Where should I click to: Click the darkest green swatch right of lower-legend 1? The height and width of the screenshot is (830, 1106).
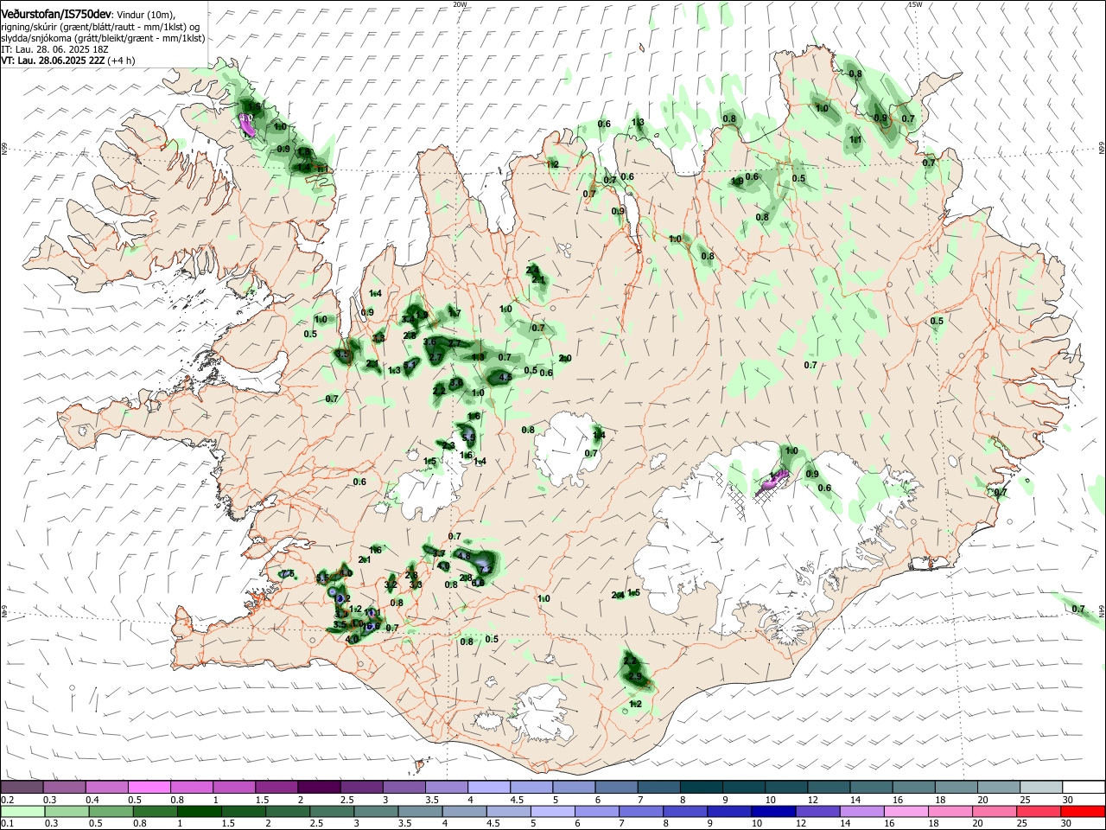(199, 811)
